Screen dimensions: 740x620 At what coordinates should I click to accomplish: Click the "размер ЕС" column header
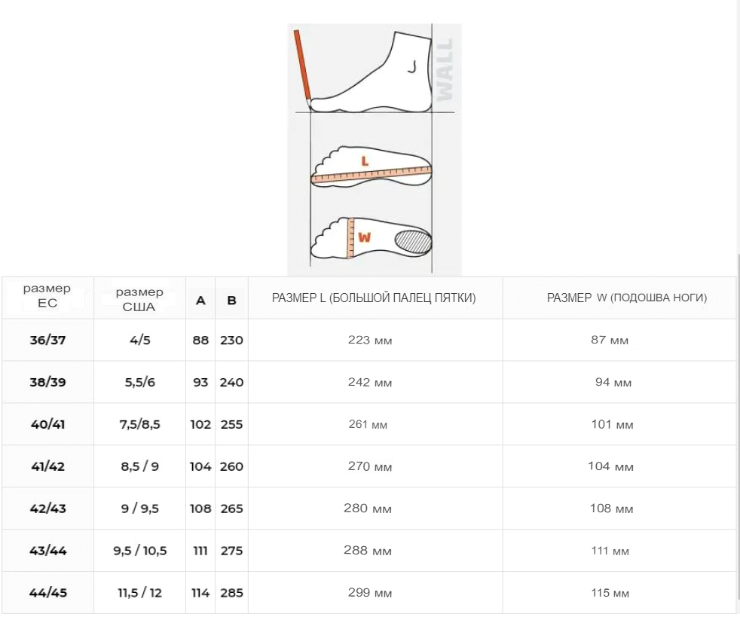coord(47,296)
